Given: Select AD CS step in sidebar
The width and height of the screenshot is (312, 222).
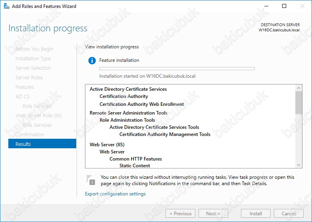Looking at the screenshot, I should (23, 97).
